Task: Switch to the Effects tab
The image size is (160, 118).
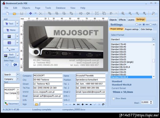Action: [x=122, y=20]
